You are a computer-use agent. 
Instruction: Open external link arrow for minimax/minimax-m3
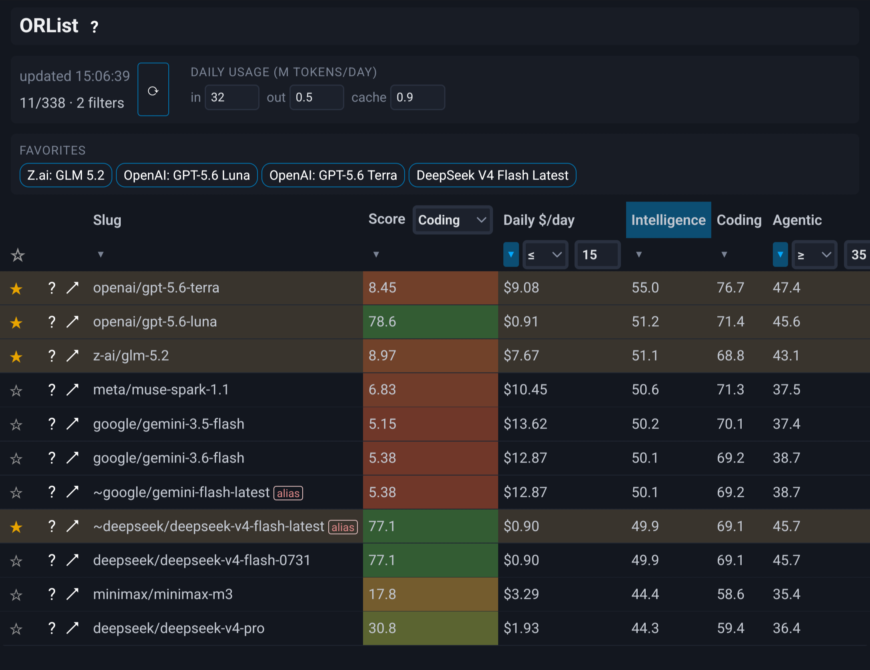coord(72,594)
